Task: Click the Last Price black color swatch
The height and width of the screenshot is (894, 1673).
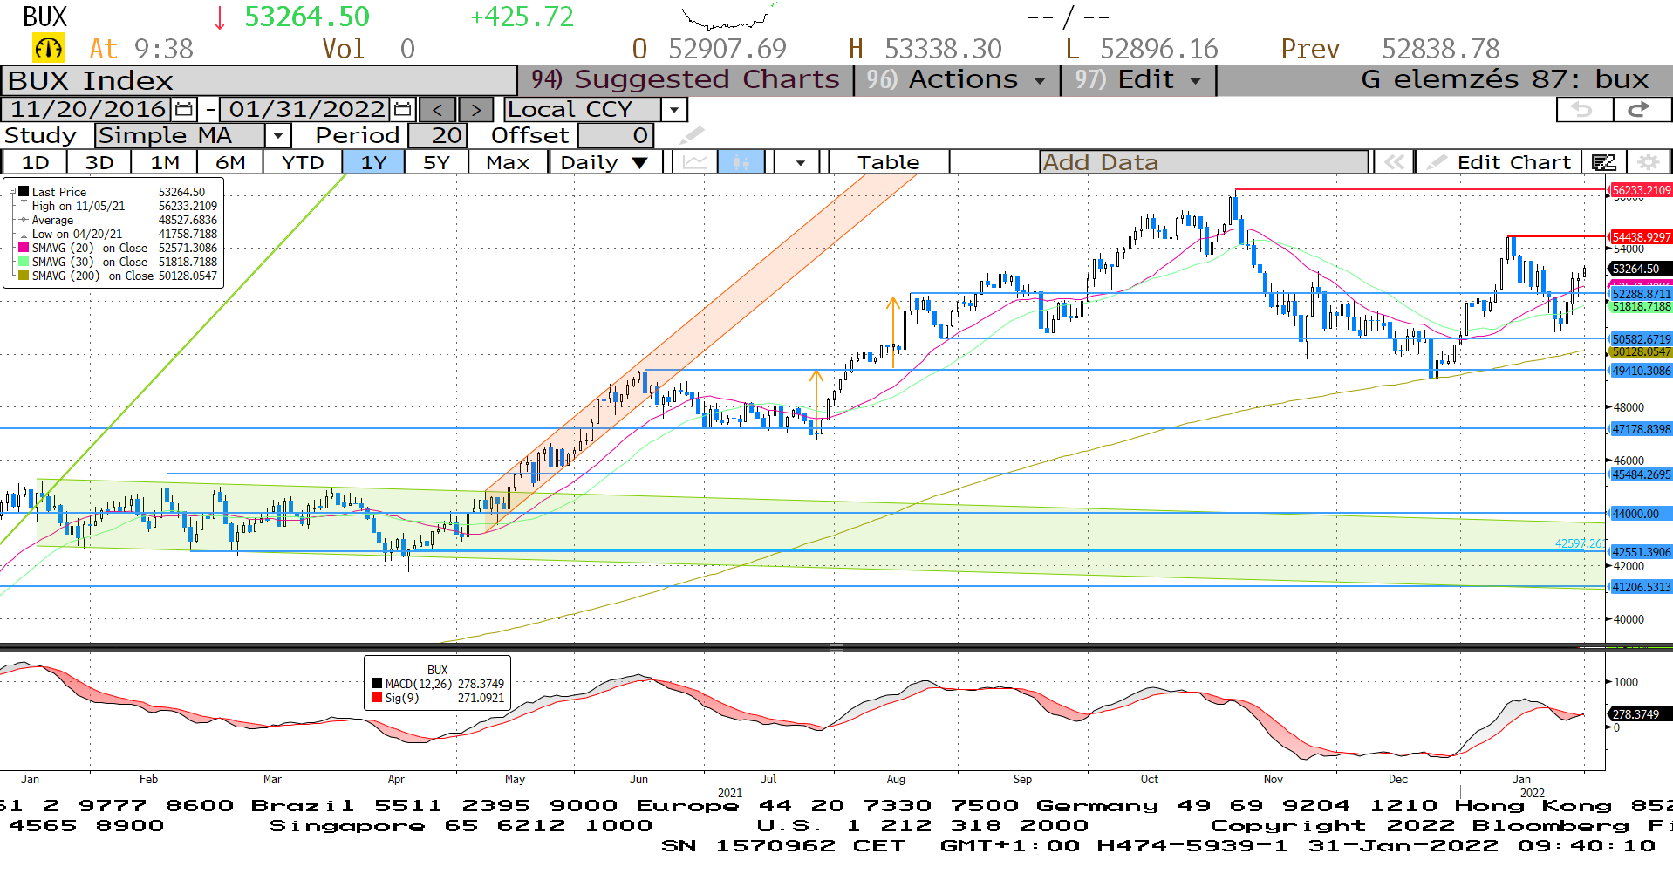Action: click(x=24, y=192)
